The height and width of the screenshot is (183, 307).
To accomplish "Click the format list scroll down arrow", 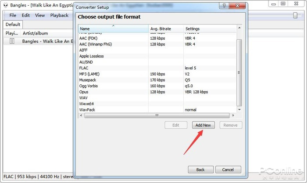I will pos(239,110).
